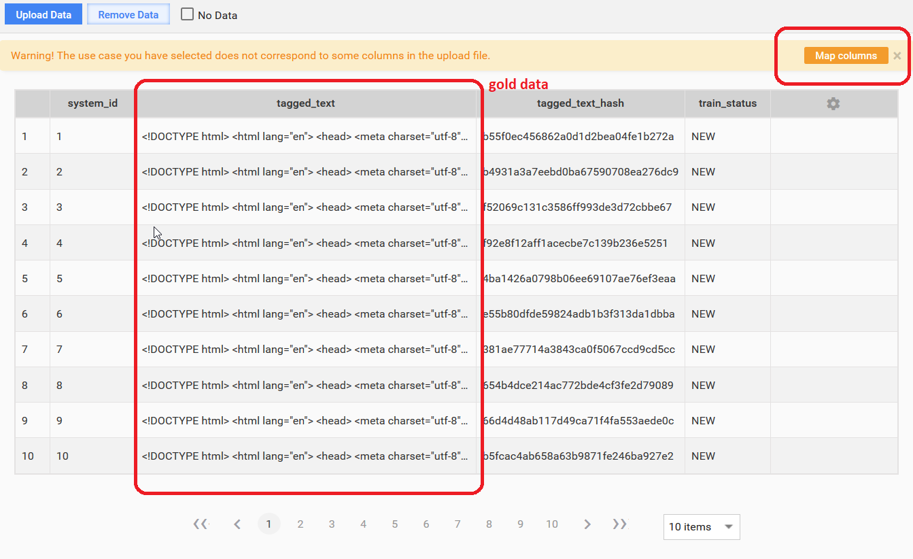
Task: Select page 5 in pagination
Action: tap(395, 524)
